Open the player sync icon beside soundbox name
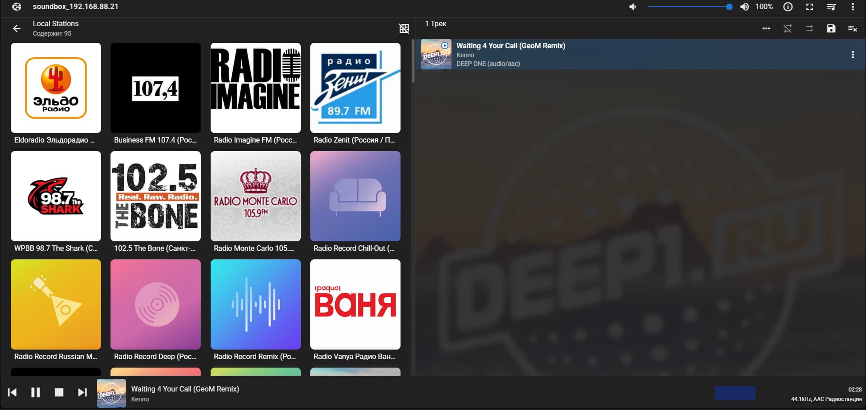The image size is (866, 410). coord(17,7)
